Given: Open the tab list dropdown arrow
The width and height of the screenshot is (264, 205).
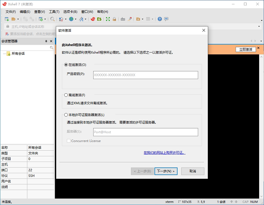Looking at the screenshot, I should pyautogui.click(x=261, y=41).
